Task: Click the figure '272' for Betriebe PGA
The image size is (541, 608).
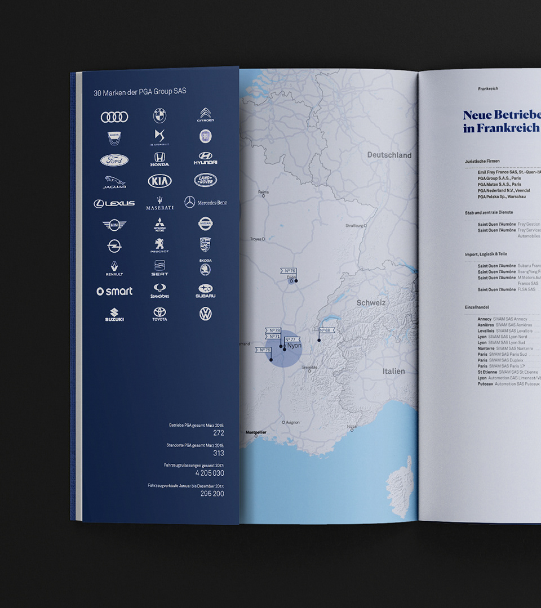Action: coord(219,433)
